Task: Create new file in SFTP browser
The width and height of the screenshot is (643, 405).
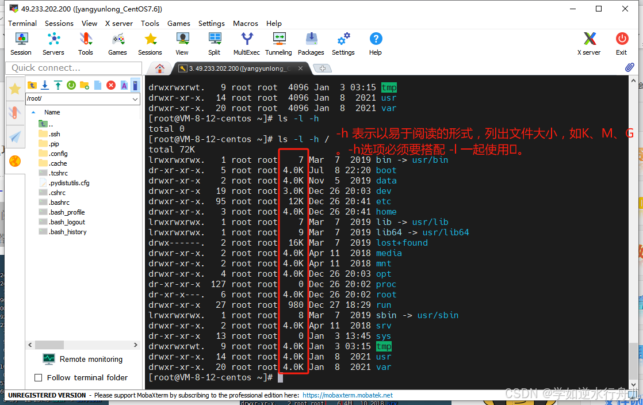Action: click(x=98, y=85)
